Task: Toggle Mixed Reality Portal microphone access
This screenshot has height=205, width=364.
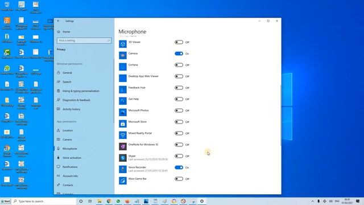Action: 179,133
